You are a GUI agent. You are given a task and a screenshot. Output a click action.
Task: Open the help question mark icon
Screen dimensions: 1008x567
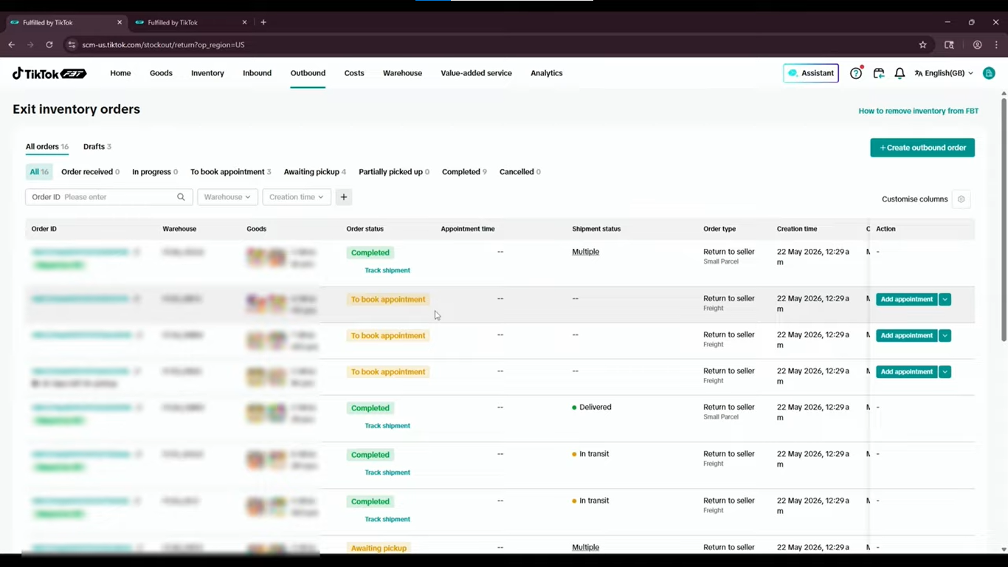856,73
